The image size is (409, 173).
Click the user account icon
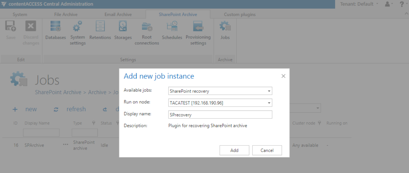387,4
